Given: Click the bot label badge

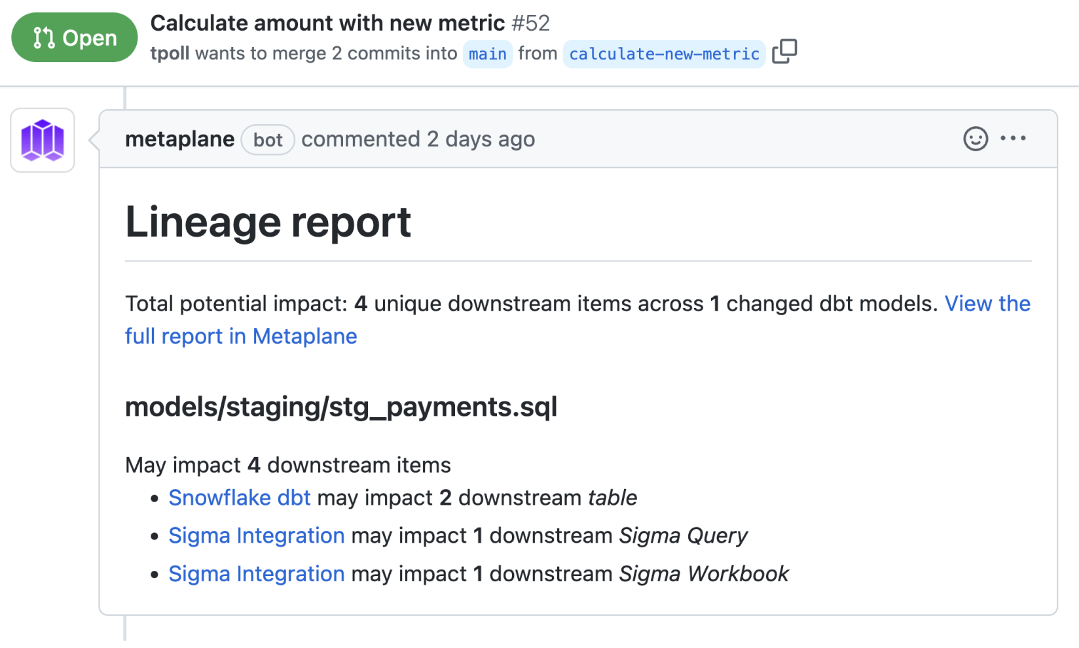Looking at the screenshot, I should point(268,140).
